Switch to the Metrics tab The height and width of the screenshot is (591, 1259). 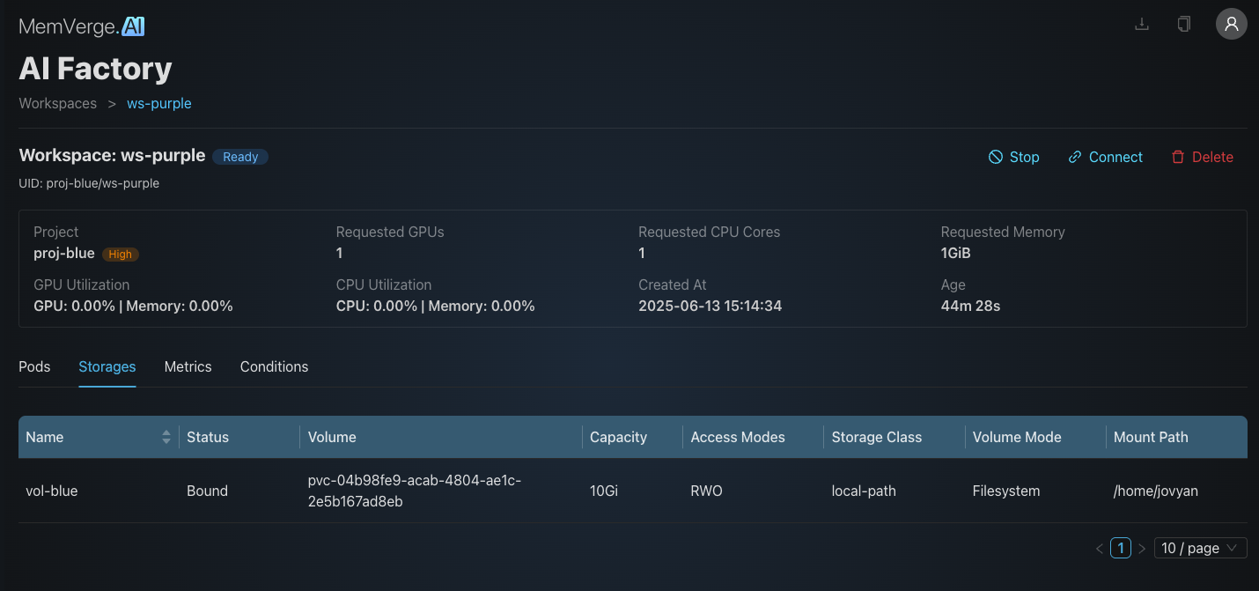(x=188, y=366)
